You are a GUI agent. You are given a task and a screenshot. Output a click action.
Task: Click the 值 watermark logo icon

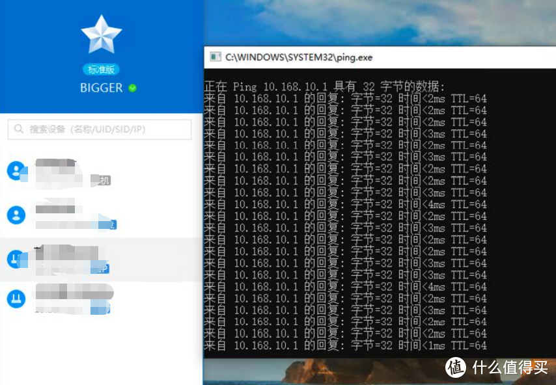(456, 367)
